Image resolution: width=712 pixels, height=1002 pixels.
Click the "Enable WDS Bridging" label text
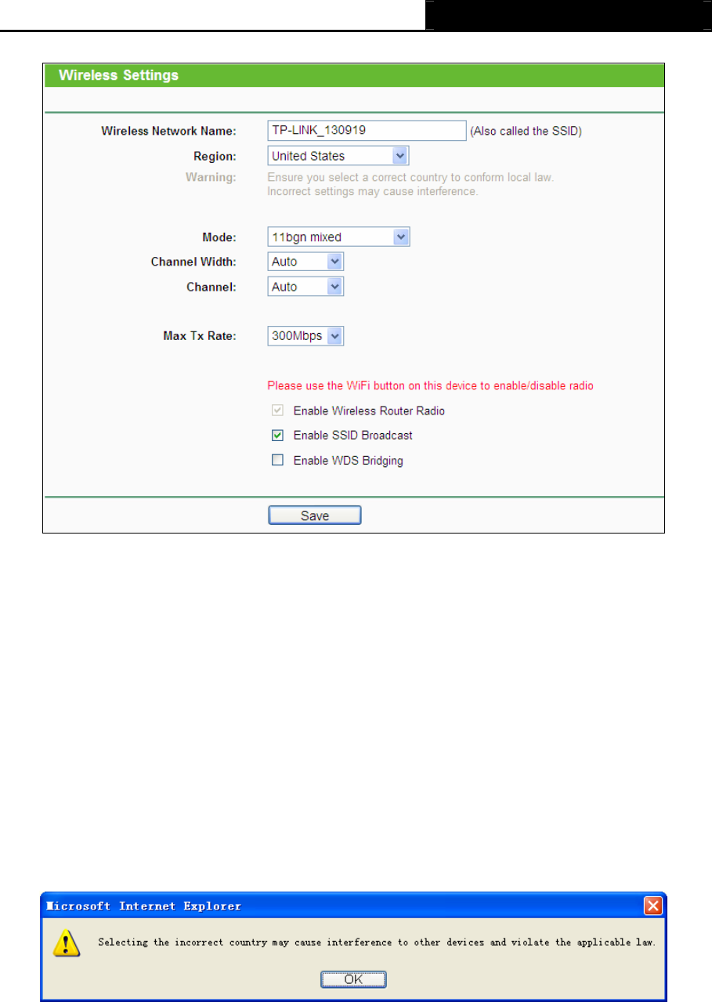[348, 461]
